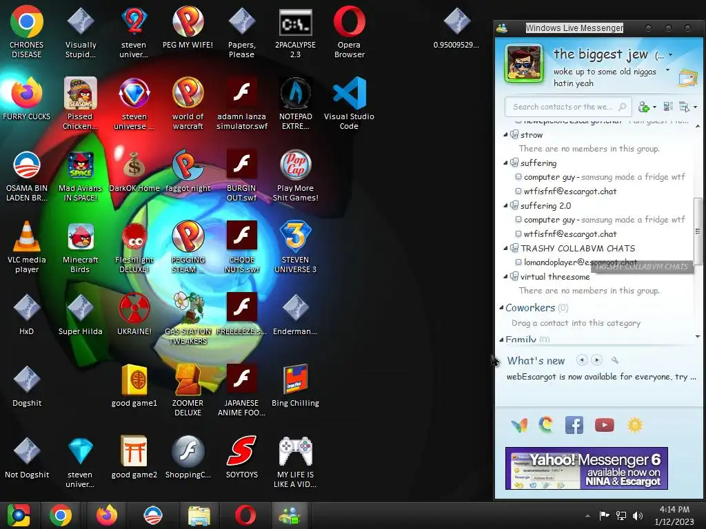Image resolution: width=706 pixels, height=529 pixels.
Task: Open the Yahoo! Messenger 6 banner ad
Action: [586, 468]
